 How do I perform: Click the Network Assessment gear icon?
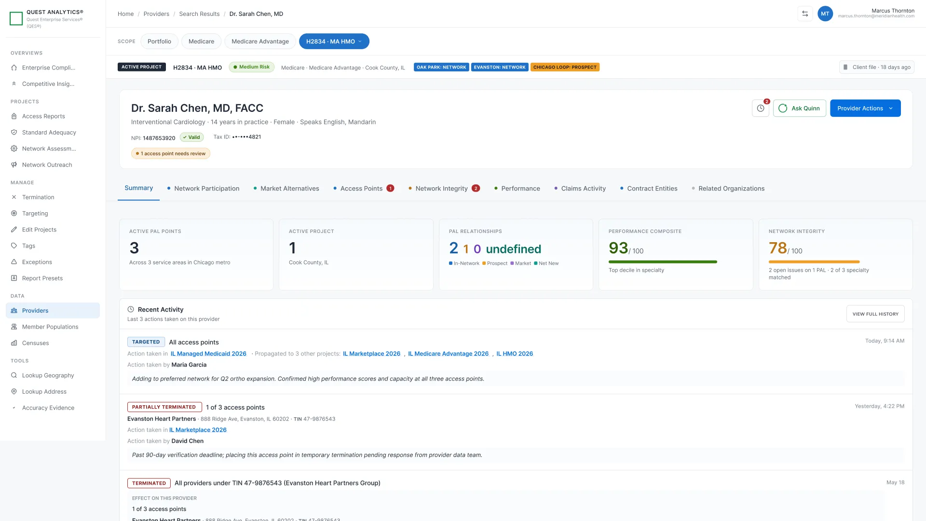[14, 149]
